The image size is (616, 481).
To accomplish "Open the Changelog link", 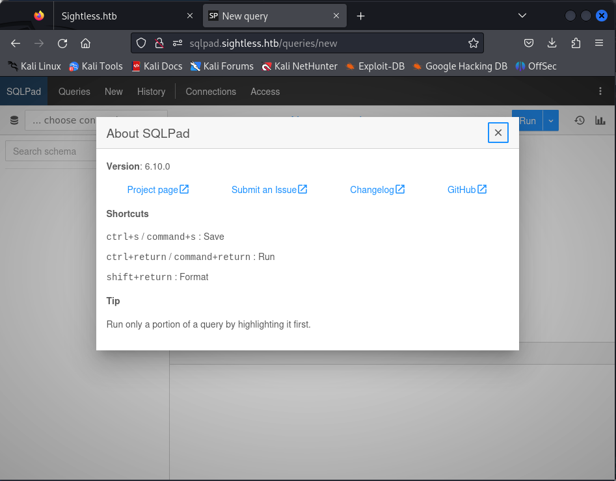I will 377,190.
